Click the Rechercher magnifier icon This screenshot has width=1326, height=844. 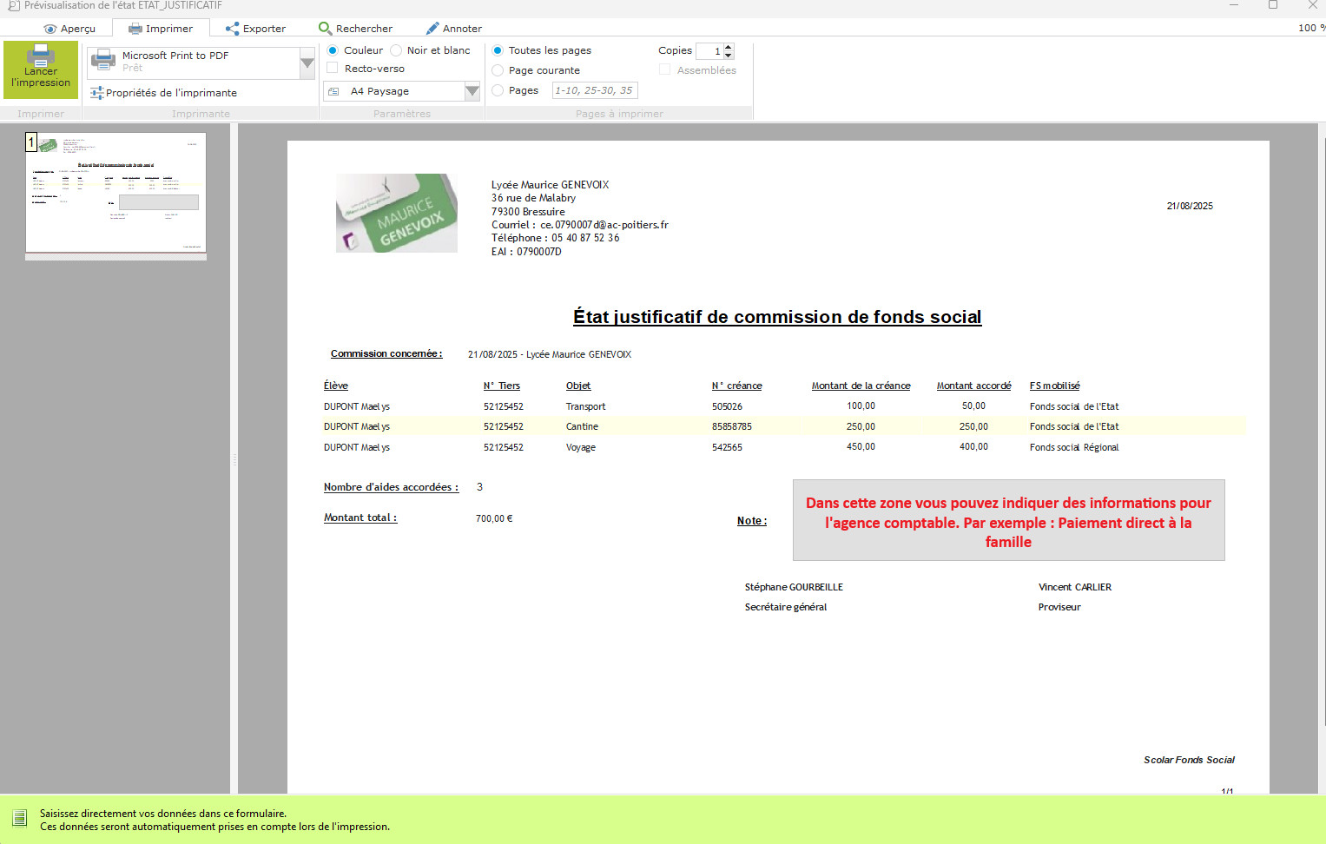pyautogui.click(x=325, y=29)
